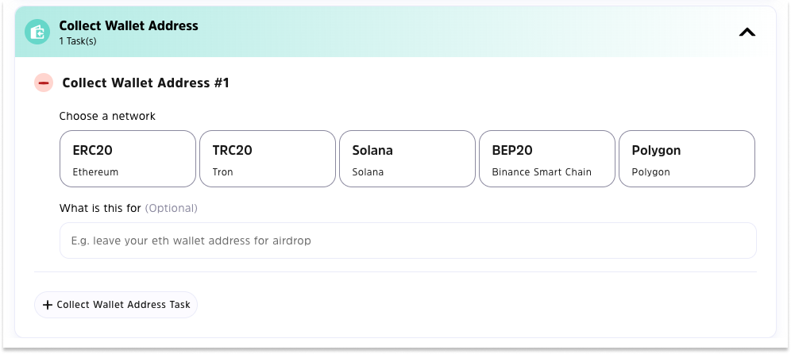Screen dimensions: 791x354
Task: Choose the Polygon network option
Action: pyautogui.click(x=686, y=159)
